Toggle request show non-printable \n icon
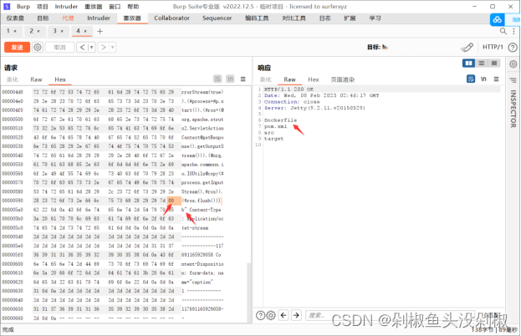 230,79
